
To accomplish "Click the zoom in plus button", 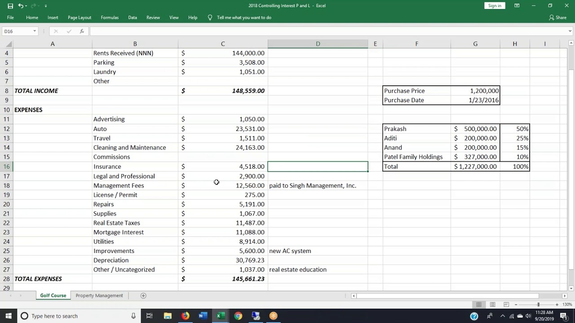I will click(557, 305).
